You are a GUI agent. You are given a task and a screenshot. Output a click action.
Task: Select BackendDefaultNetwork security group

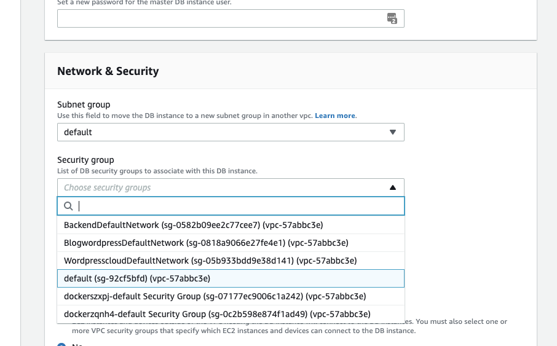point(193,225)
